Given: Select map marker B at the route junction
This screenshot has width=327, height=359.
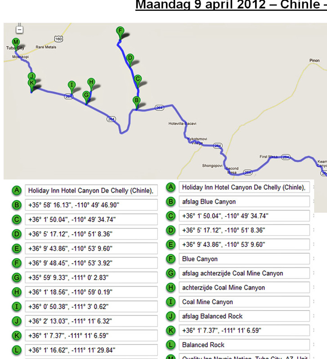Looking at the screenshot, I should tap(136, 100).
